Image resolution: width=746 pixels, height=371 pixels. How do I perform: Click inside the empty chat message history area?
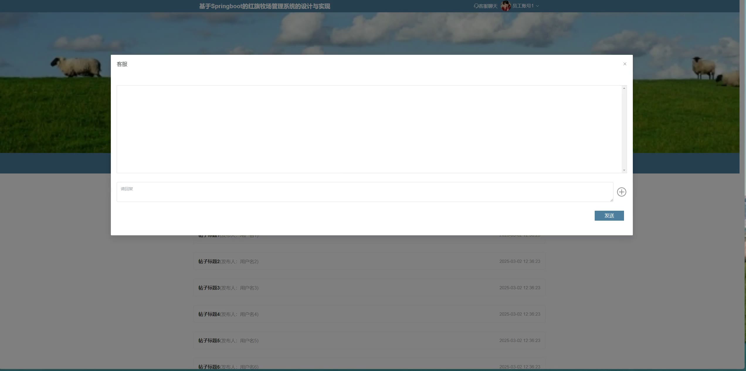(x=369, y=129)
